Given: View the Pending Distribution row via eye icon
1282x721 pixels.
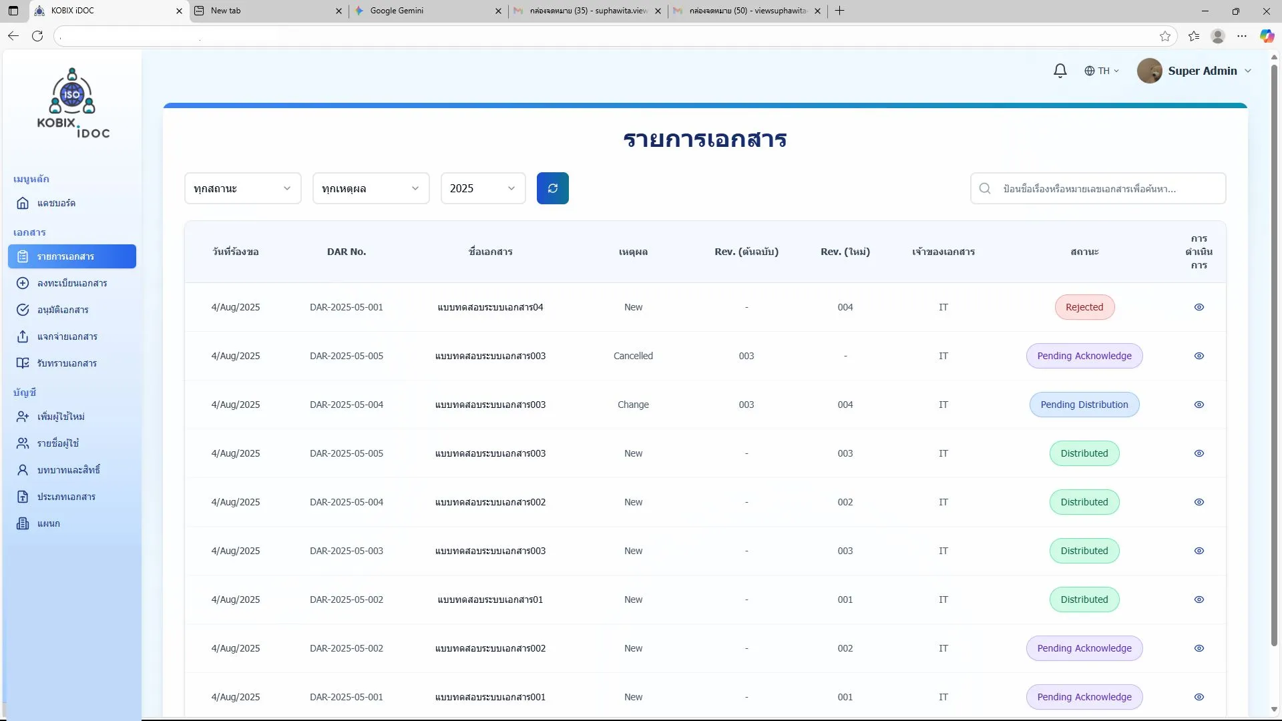Looking at the screenshot, I should point(1199,405).
